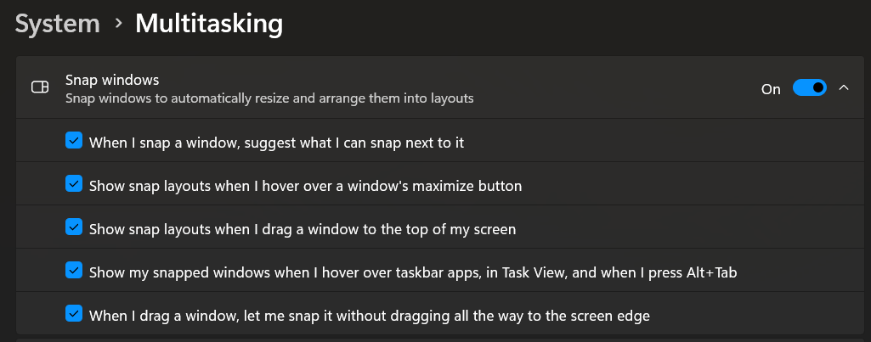
Task: Uncheck the show snapped windows in Alt+Tab checkbox
Action: tap(74, 271)
